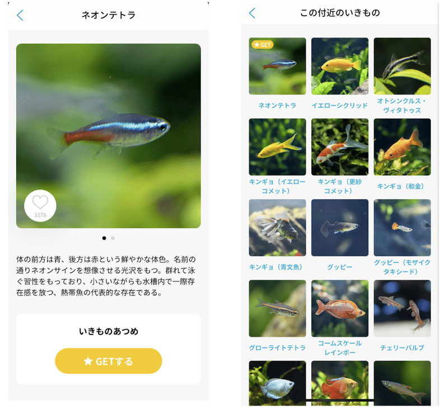Click the オトシンクルス・ヴィタトゥス label link
Screen dimensions: 448x409
pyautogui.click(x=402, y=105)
